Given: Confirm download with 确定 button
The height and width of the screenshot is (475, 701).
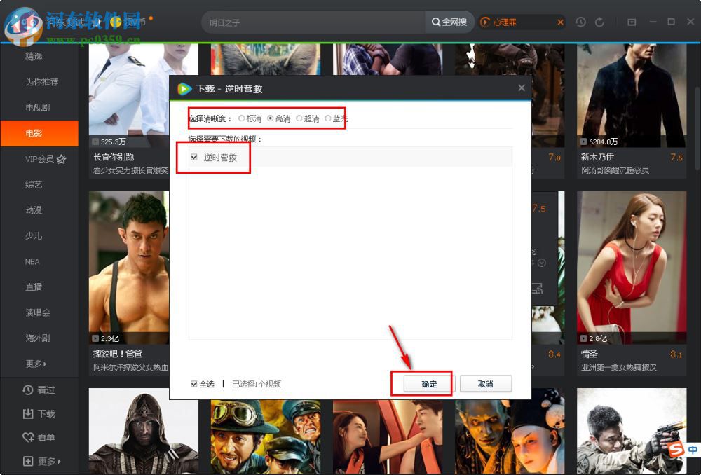Looking at the screenshot, I should (429, 384).
